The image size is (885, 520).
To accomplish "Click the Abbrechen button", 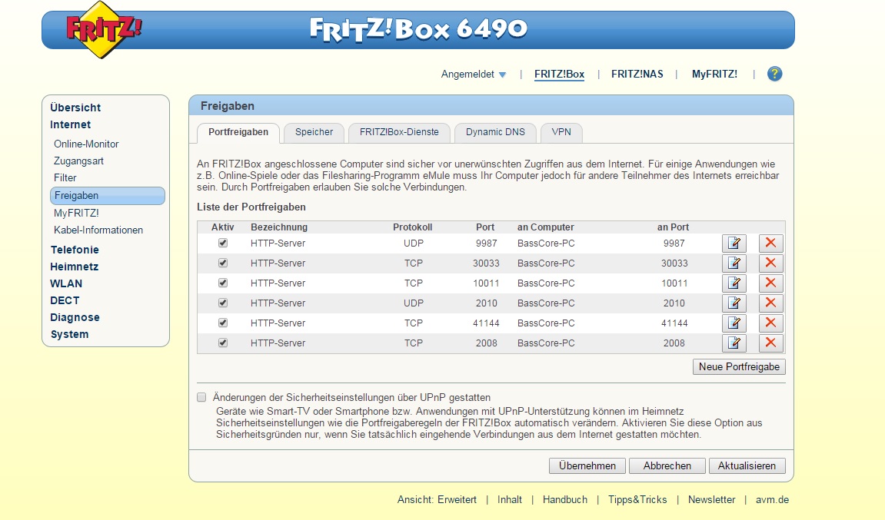I will click(667, 466).
